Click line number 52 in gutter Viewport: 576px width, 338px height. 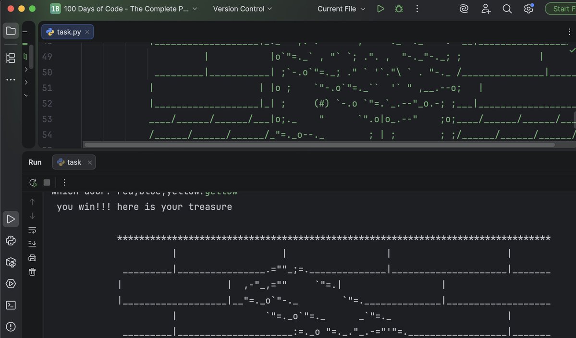47,104
